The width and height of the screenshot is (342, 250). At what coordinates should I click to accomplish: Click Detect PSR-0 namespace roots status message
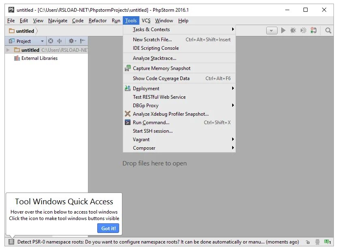coord(158,242)
